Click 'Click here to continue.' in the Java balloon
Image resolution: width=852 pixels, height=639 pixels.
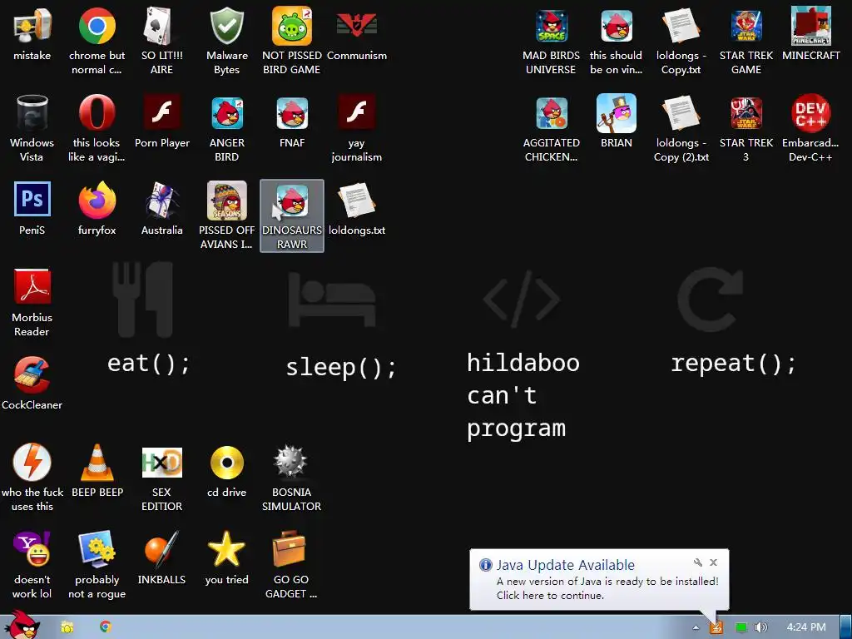click(550, 596)
